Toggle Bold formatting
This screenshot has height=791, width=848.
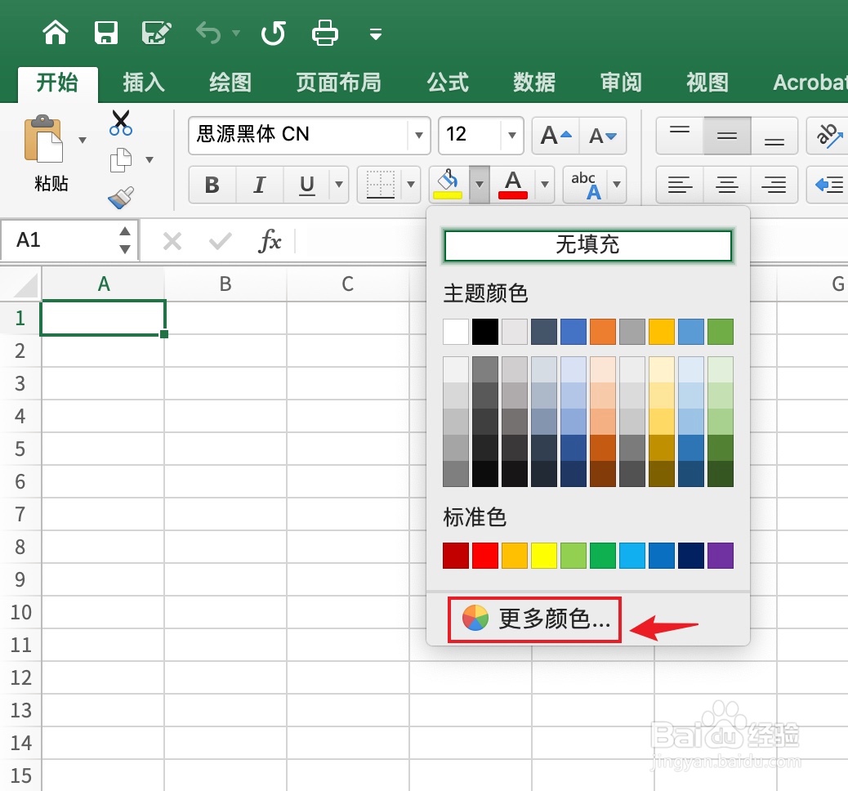tap(212, 185)
